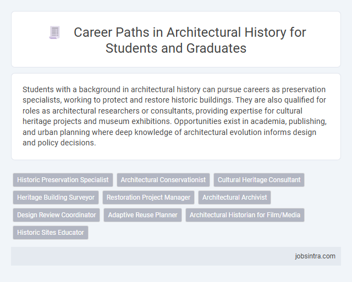
Task: Click the Restoration Project Manager tag
Action: [x=148, y=198]
